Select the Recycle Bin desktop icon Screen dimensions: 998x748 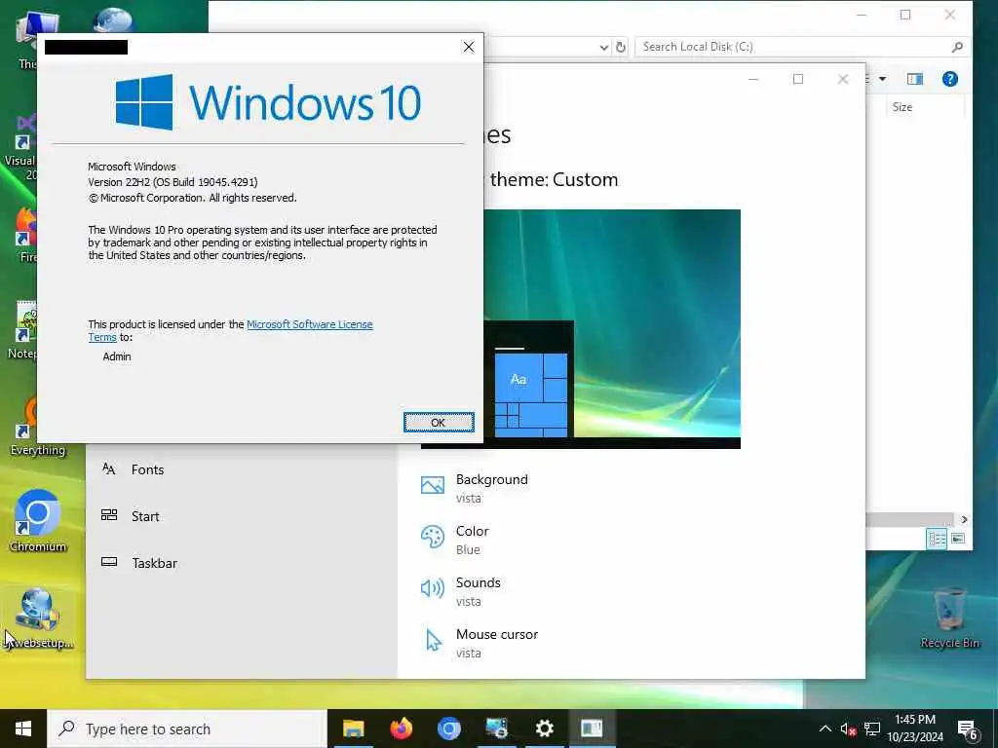click(x=949, y=617)
